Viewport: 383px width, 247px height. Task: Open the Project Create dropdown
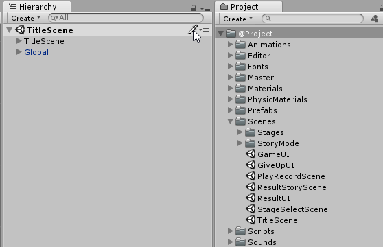(237, 19)
